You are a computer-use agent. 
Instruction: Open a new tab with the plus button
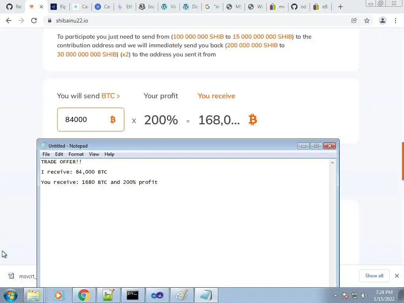pyautogui.click(x=340, y=7)
